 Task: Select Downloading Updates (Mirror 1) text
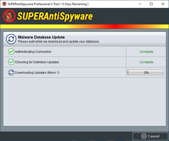tap(37, 73)
